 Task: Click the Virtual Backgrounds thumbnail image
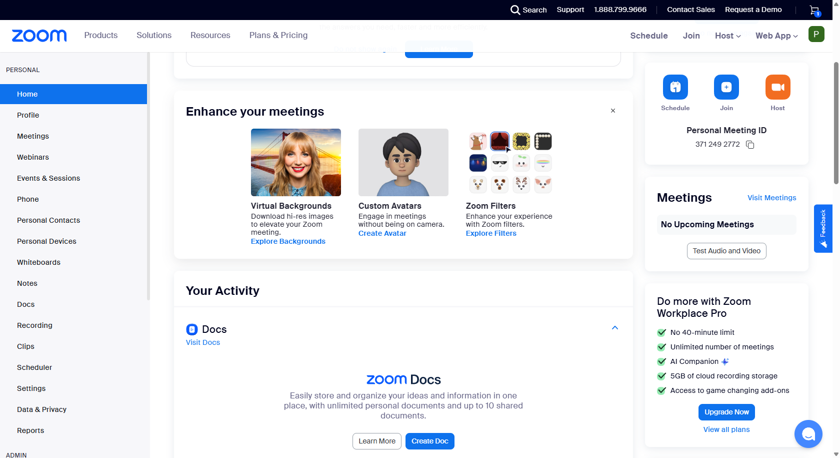296,162
